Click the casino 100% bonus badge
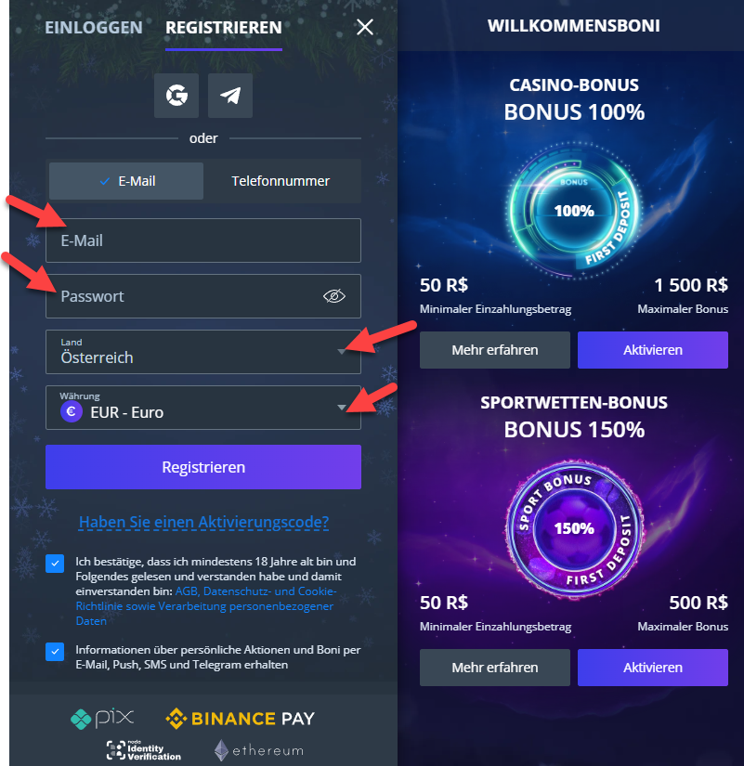 pos(574,211)
